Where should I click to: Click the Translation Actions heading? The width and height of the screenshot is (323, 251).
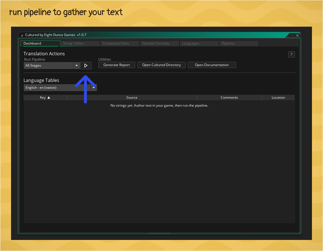(x=44, y=54)
